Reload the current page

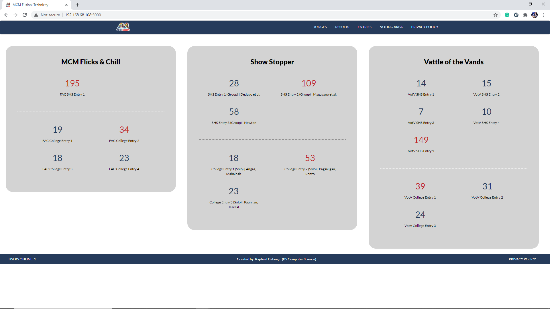(x=25, y=15)
